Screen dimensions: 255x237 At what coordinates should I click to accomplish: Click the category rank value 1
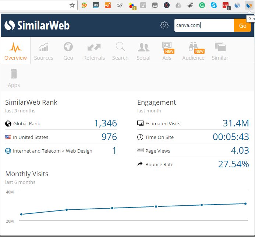114,150
